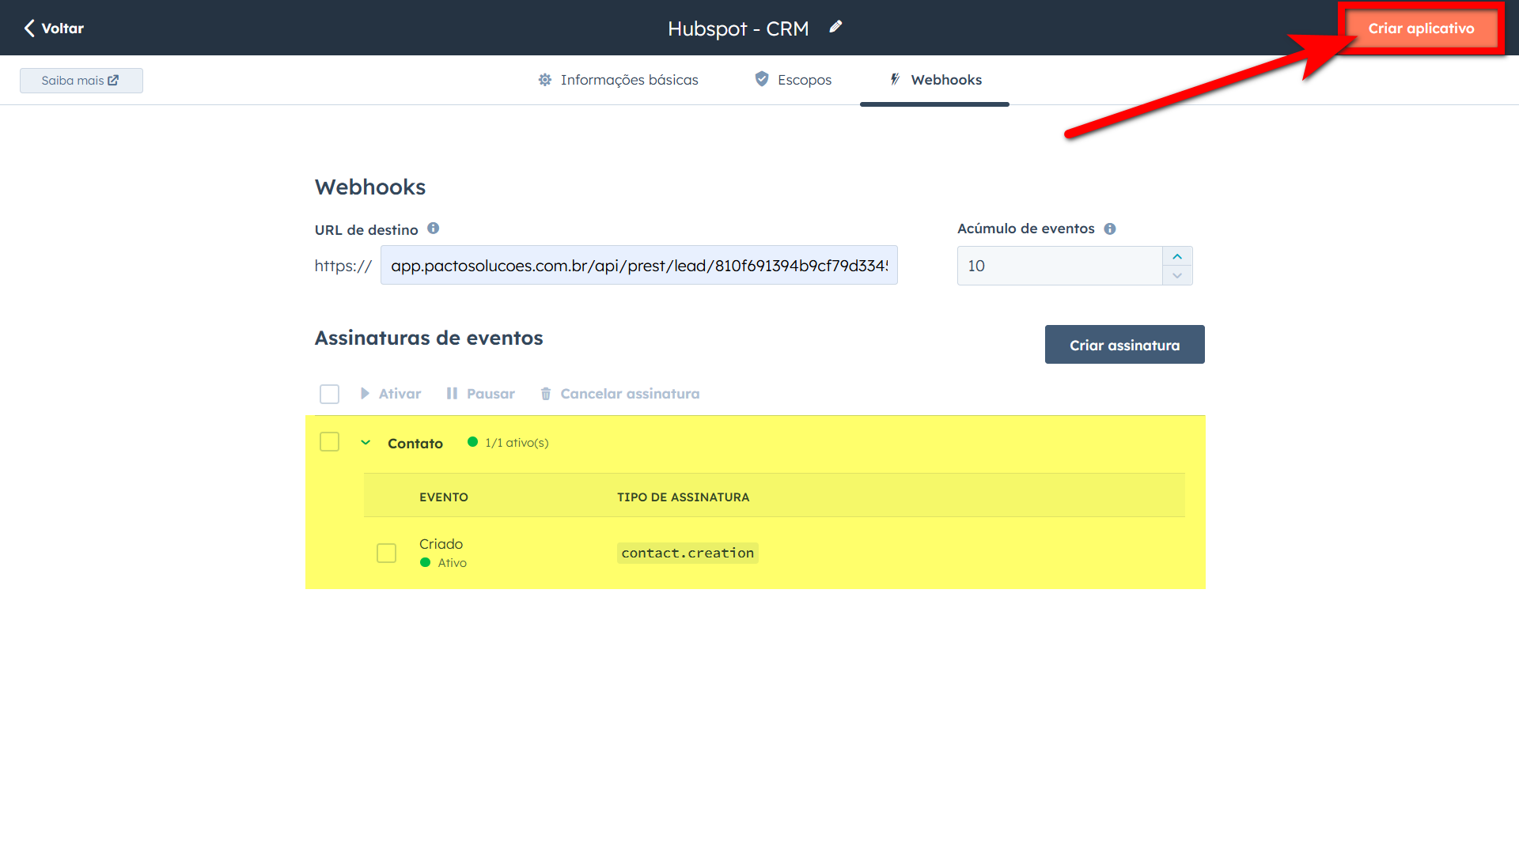Image resolution: width=1519 pixels, height=854 pixels.
Task: Check the Contato group checkbox
Action: [329, 442]
